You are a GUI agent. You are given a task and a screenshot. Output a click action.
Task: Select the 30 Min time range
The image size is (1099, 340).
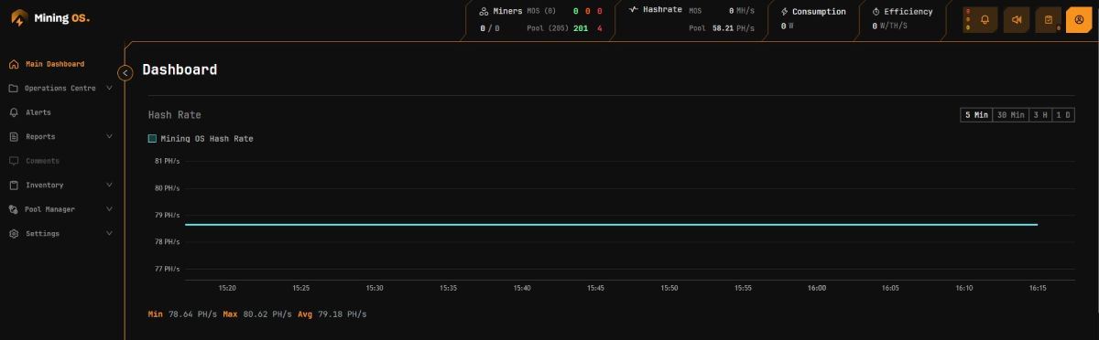pyautogui.click(x=1011, y=114)
